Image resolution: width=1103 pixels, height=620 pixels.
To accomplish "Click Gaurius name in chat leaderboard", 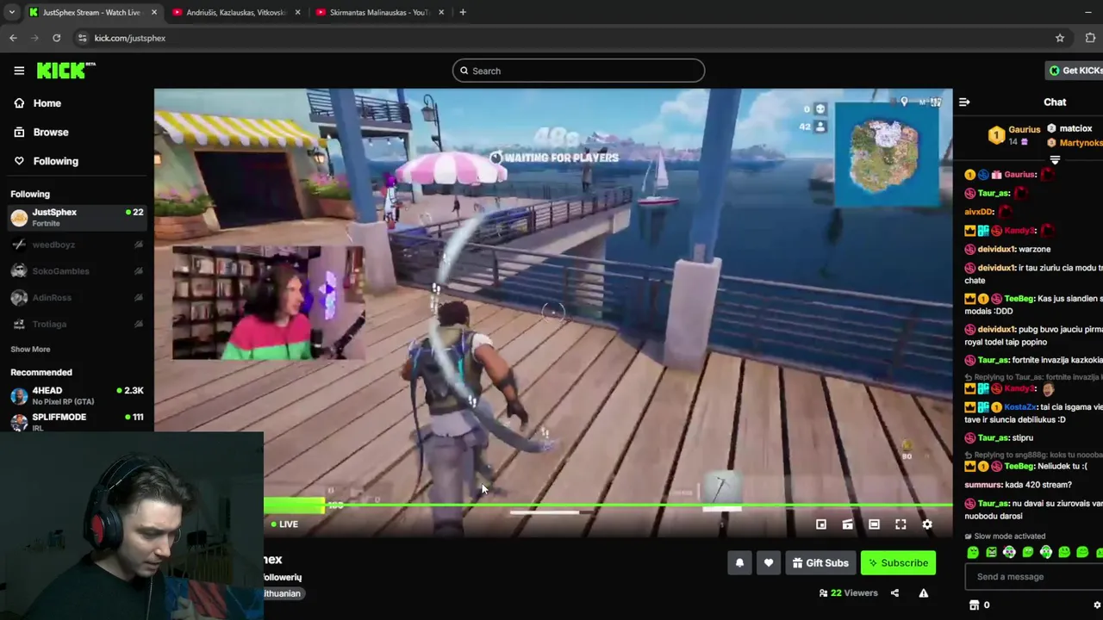I will pos(1025,129).
